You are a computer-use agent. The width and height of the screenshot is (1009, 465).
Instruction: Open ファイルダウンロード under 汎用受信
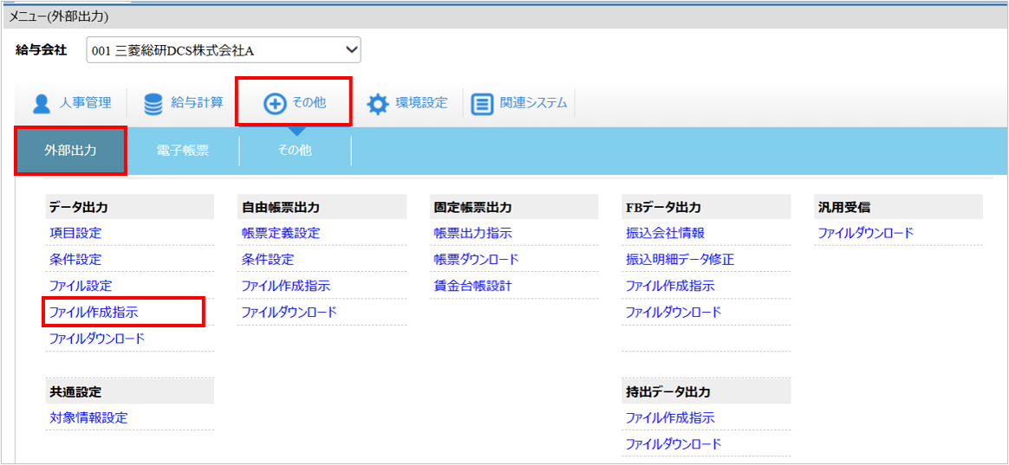coord(865,233)
